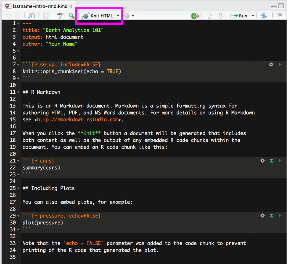Click the author "Your Name" value

pos(61,44)
